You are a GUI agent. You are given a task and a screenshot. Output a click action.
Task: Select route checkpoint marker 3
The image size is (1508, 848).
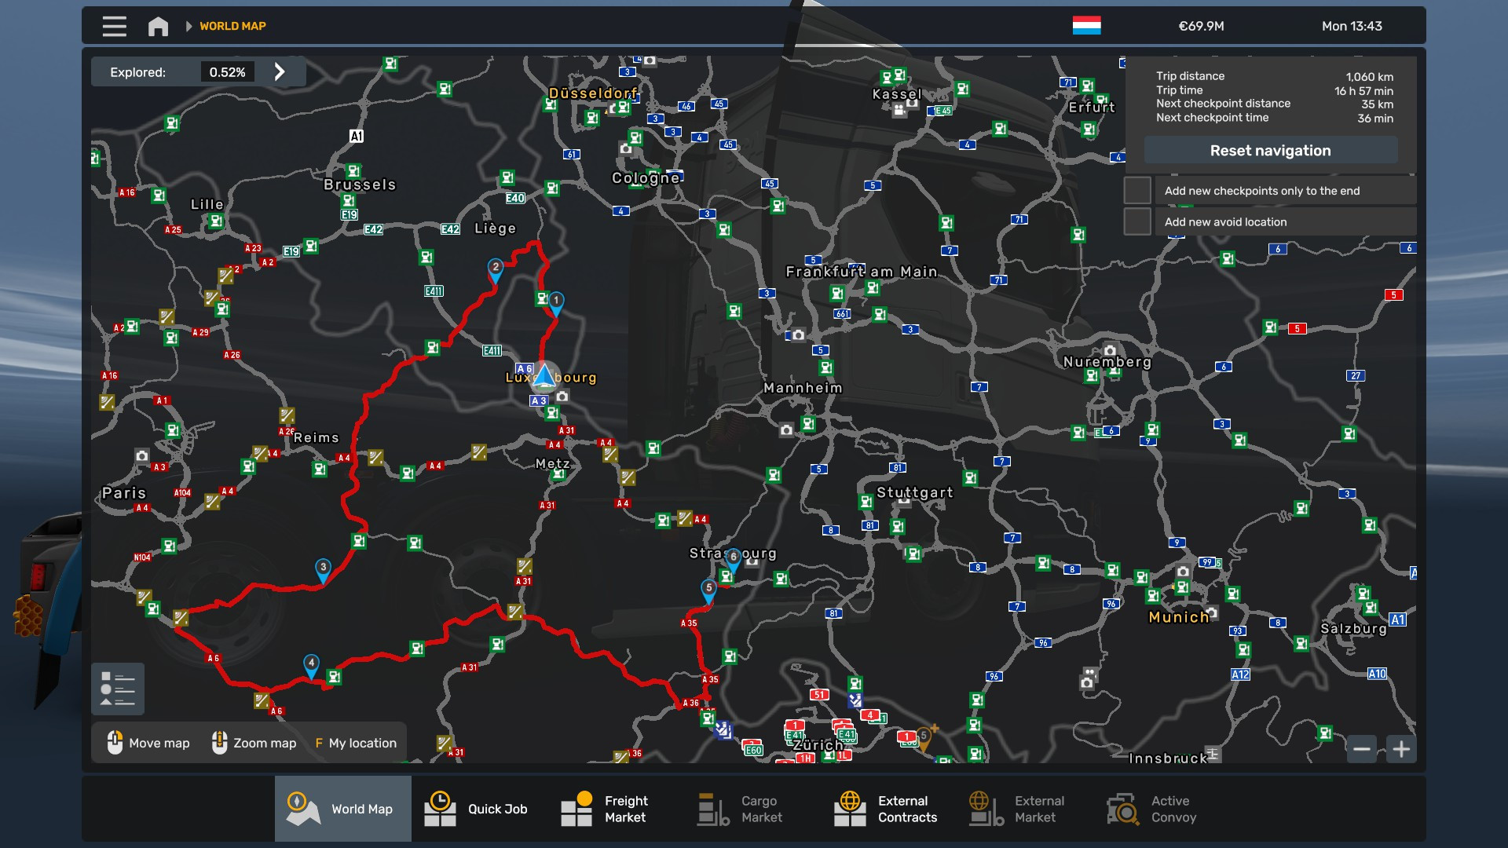(x=323, y=569)
